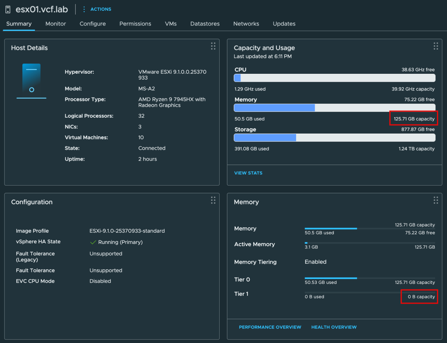
Task: Click the 'AMD Ryzen 9 7945HX' processor value
Action: (x=172, y=102)
